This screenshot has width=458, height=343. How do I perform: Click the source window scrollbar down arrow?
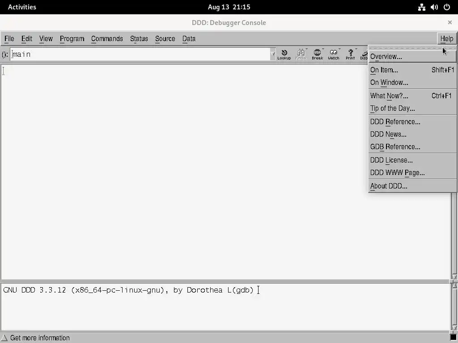[x=454, y=276]
